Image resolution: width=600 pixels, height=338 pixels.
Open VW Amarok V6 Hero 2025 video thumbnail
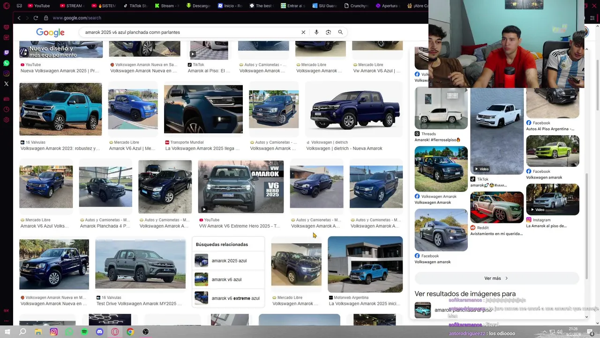[240, 187]
